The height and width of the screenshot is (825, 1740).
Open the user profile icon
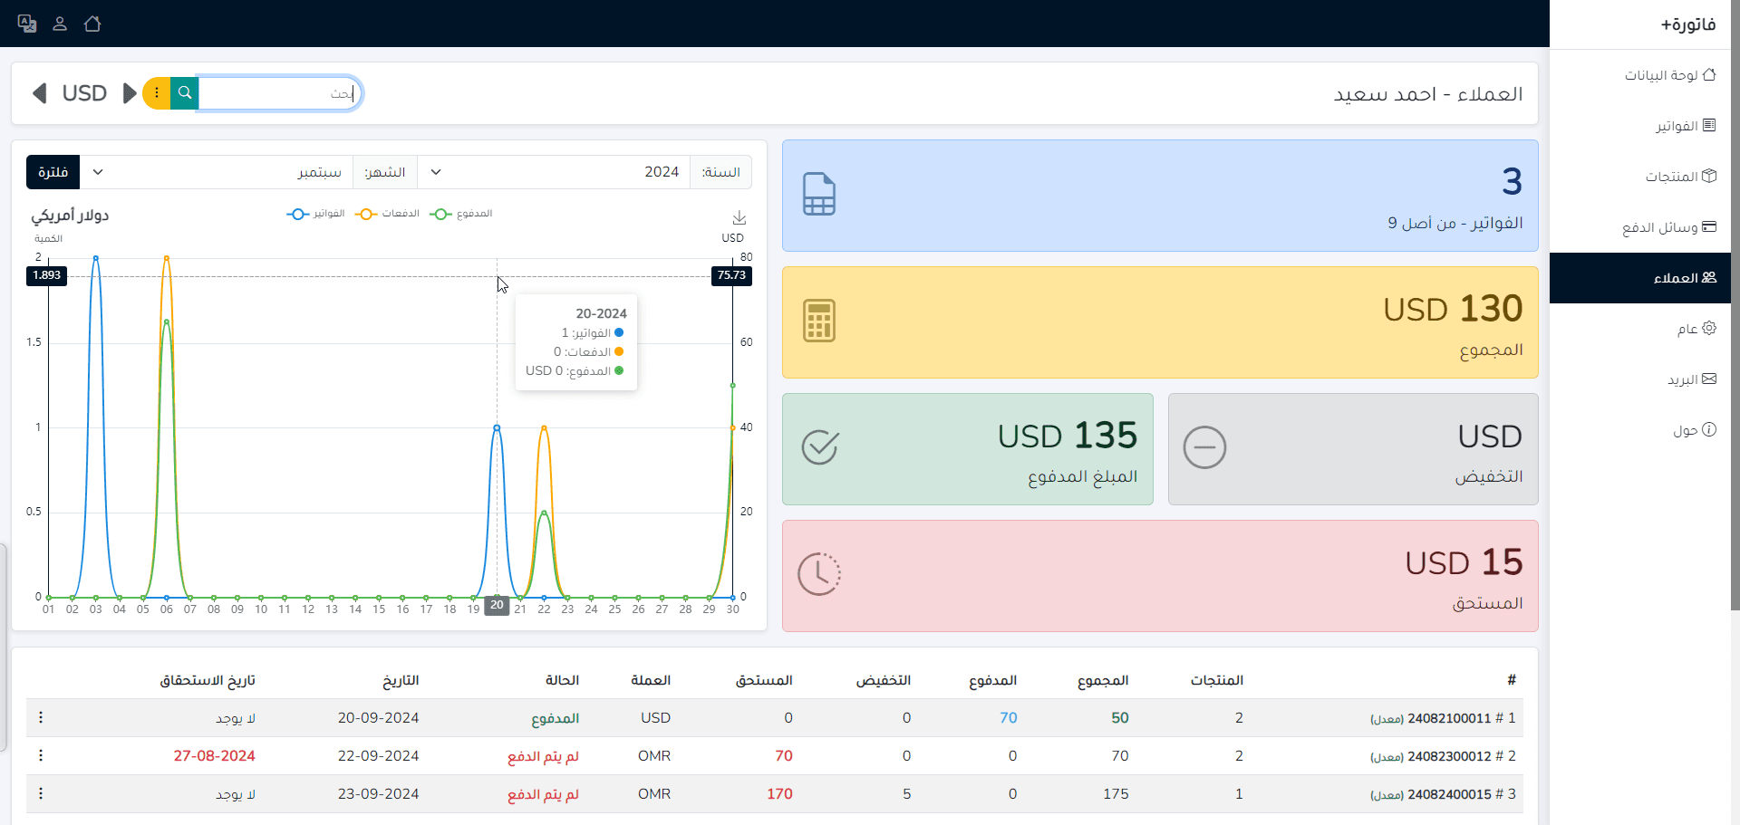pyautogui.click(x=60, y=24)
